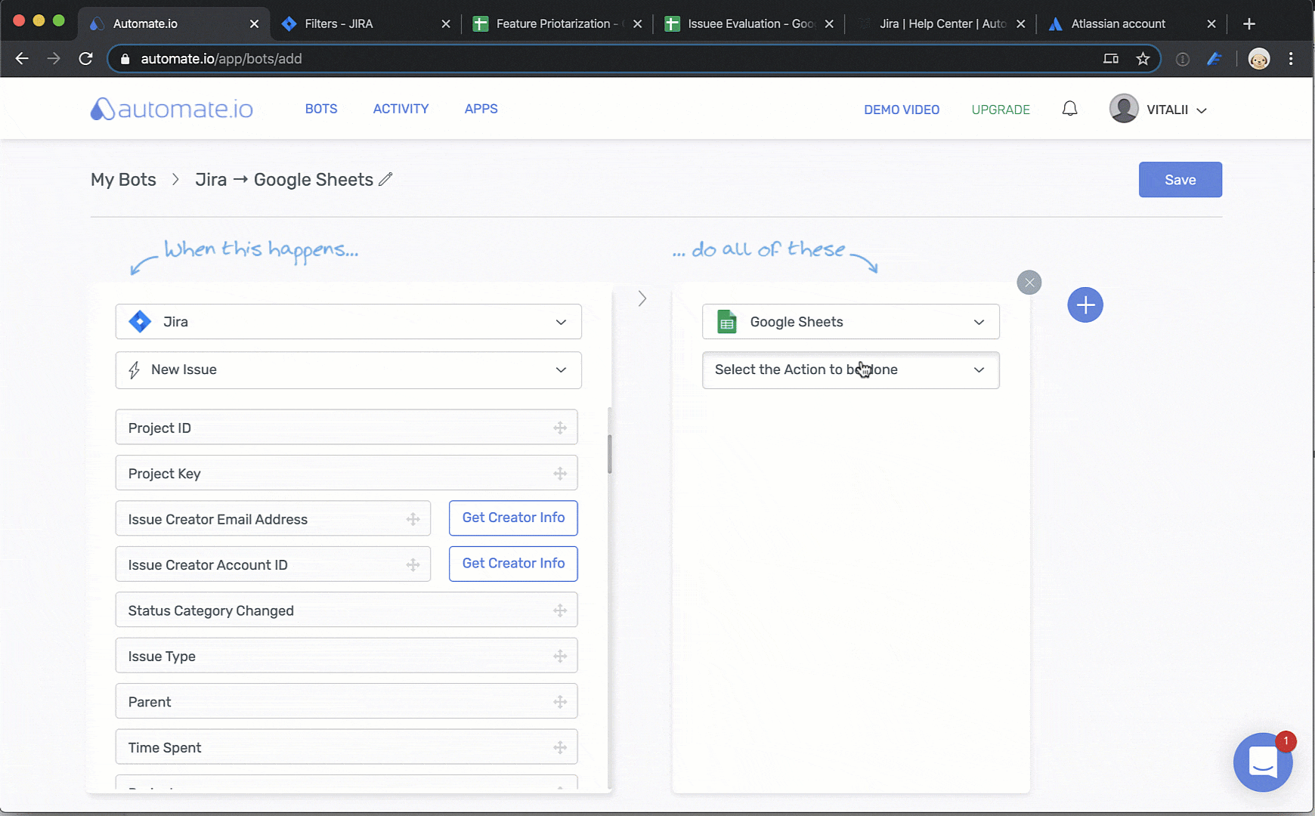Go back in browser history
1315x816 pixels.
coord(22,58)
